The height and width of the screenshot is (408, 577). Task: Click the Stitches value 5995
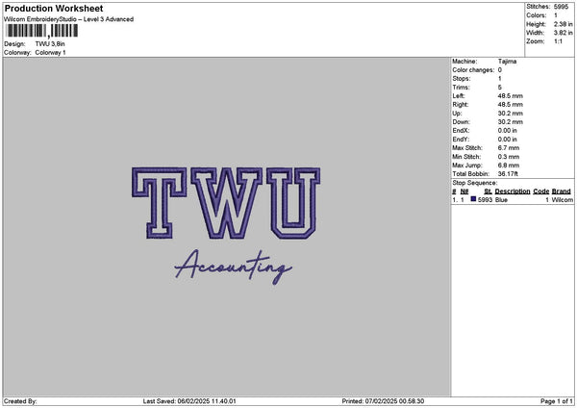pyautogui.click(x=561, y=7)
